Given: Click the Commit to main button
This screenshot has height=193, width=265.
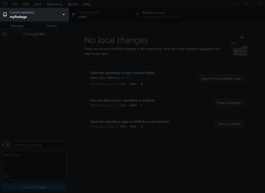Looking at the screenshot, I should point(34,187).
